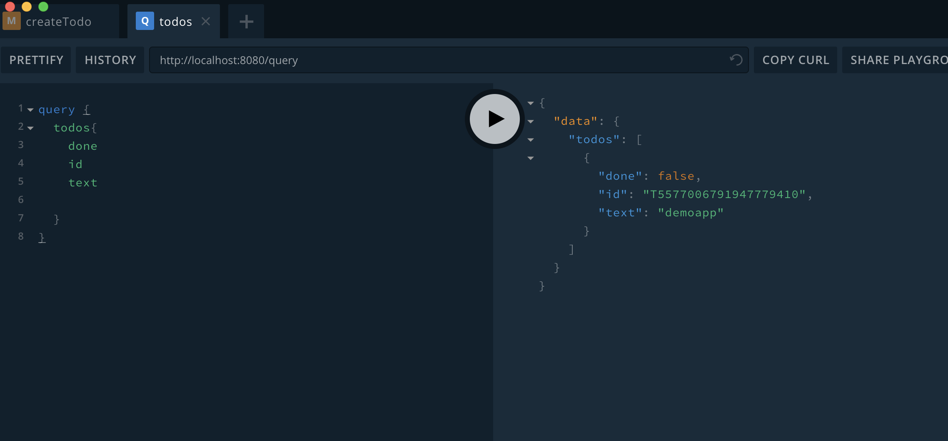This screenshot has width=948, height=441.
Task: Click the closing brace on line 8
Action: pyautogui.click(x=42, y=238)
